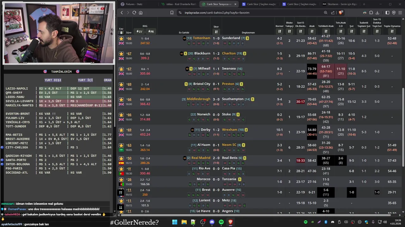Click the webcam stream thumbnail
405x227 pixels.
[x=59, y=32]
